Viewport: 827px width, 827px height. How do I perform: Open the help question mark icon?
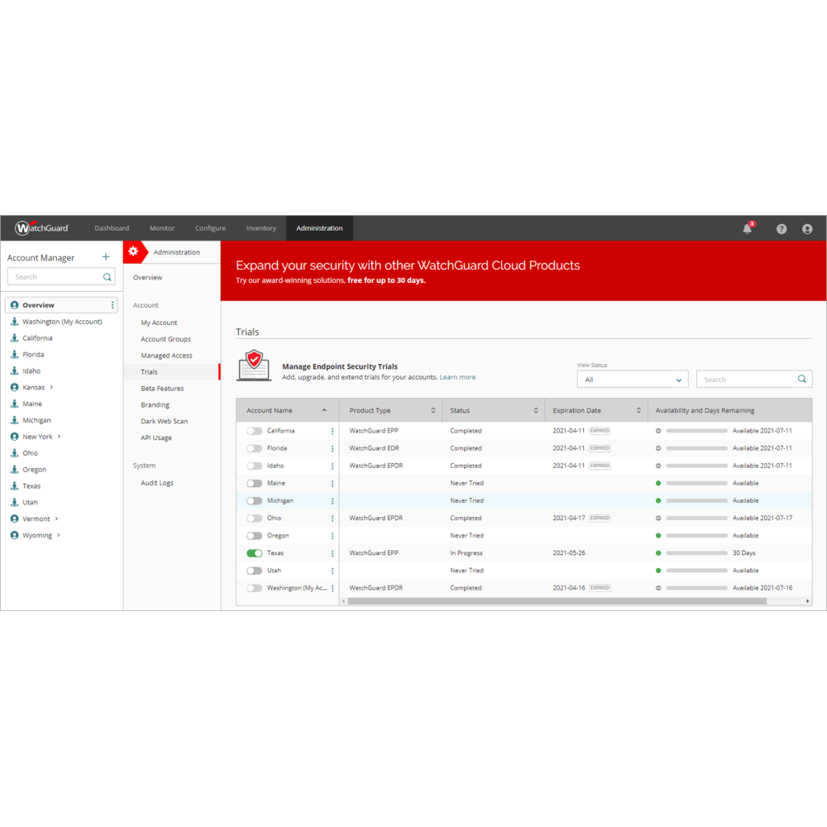782,229
